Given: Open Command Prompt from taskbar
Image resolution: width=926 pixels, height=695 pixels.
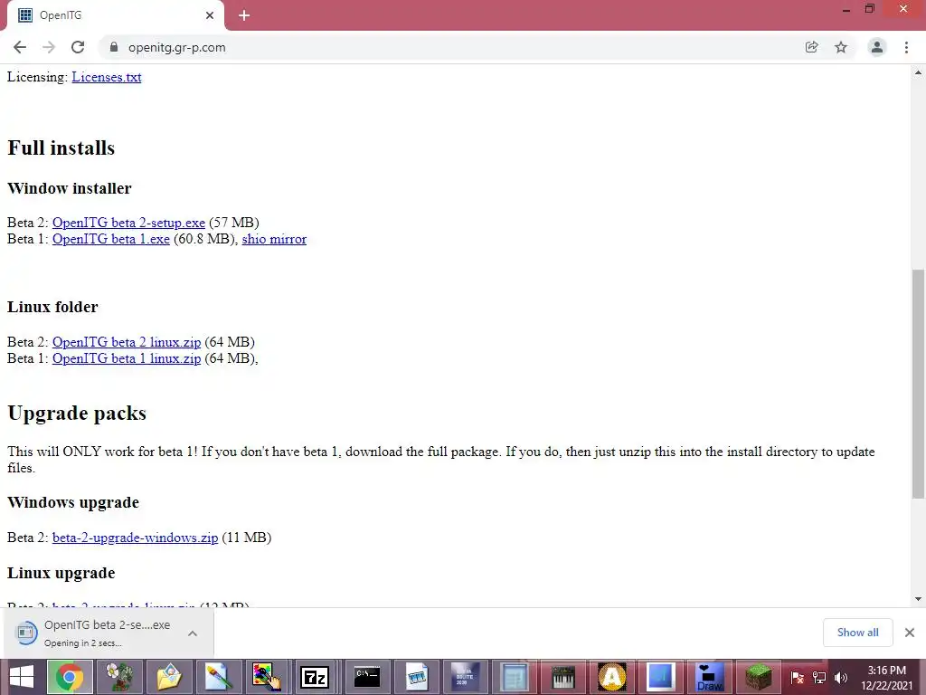Looking at the screenshot, I should tap(367, 677).
